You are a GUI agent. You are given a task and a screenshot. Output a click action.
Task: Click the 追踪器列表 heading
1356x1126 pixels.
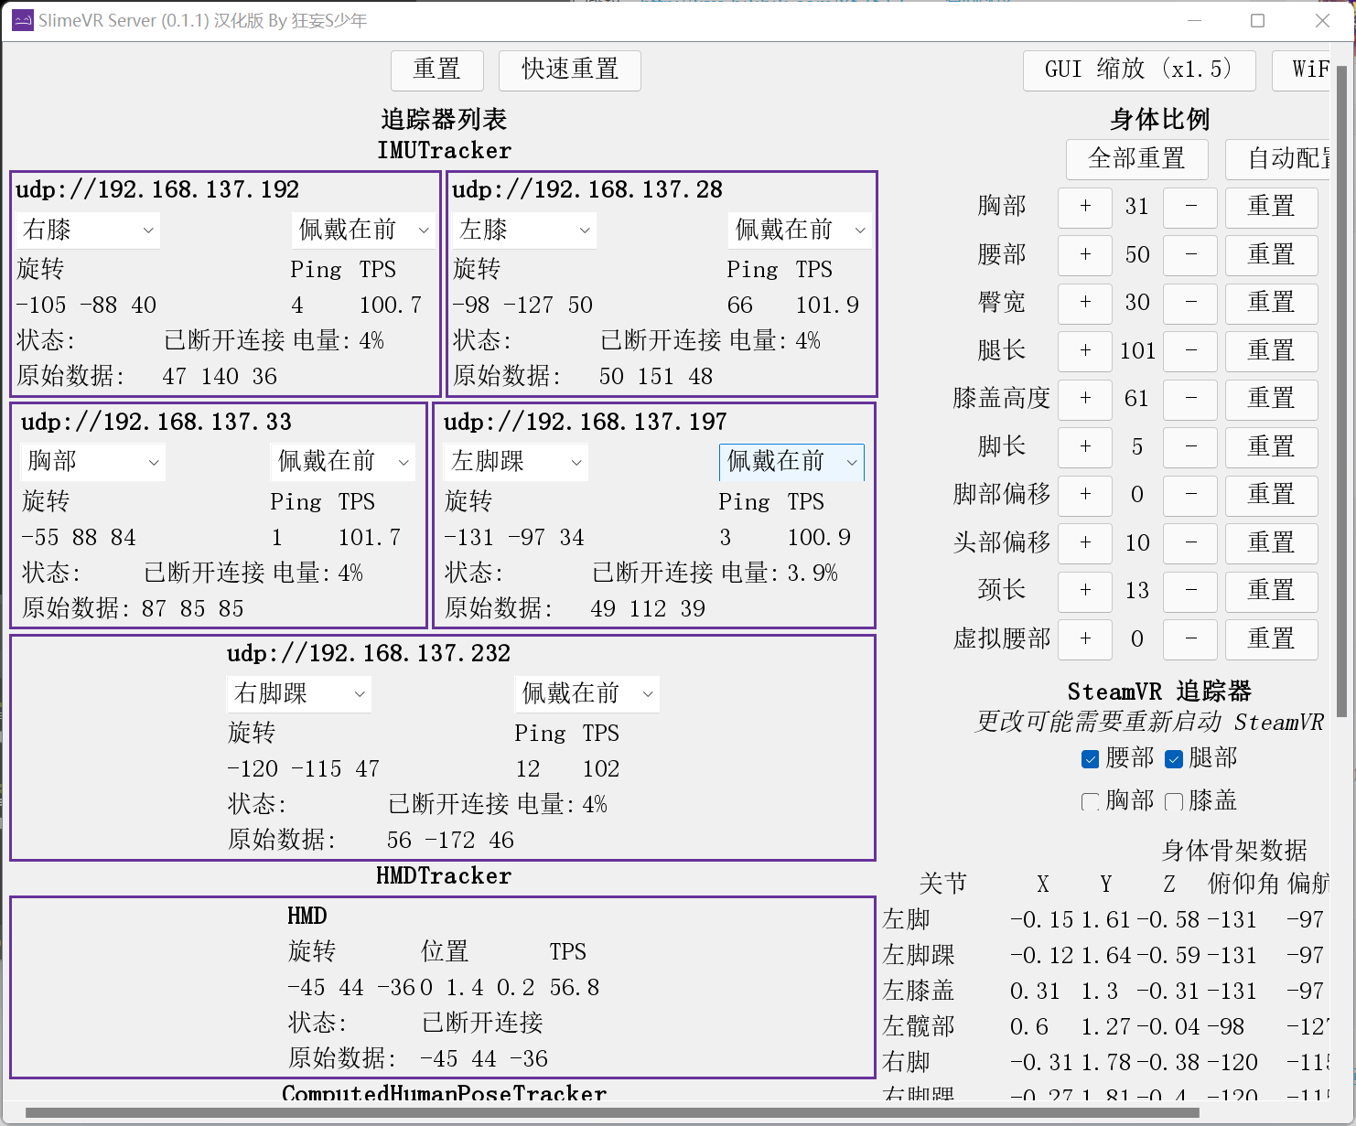pyautogui.click(x=444, y=120)
